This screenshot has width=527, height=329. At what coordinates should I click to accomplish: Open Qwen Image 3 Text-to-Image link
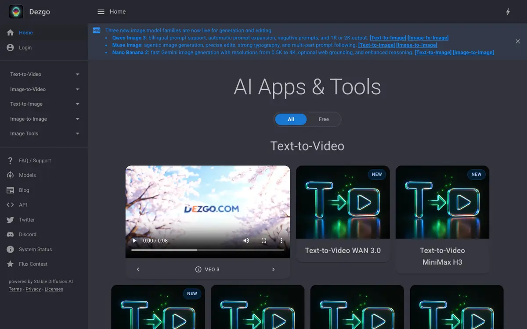(388, 38)
